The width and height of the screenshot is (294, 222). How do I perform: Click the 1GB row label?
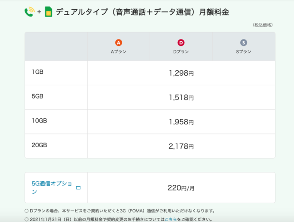(x=38, y=72)
